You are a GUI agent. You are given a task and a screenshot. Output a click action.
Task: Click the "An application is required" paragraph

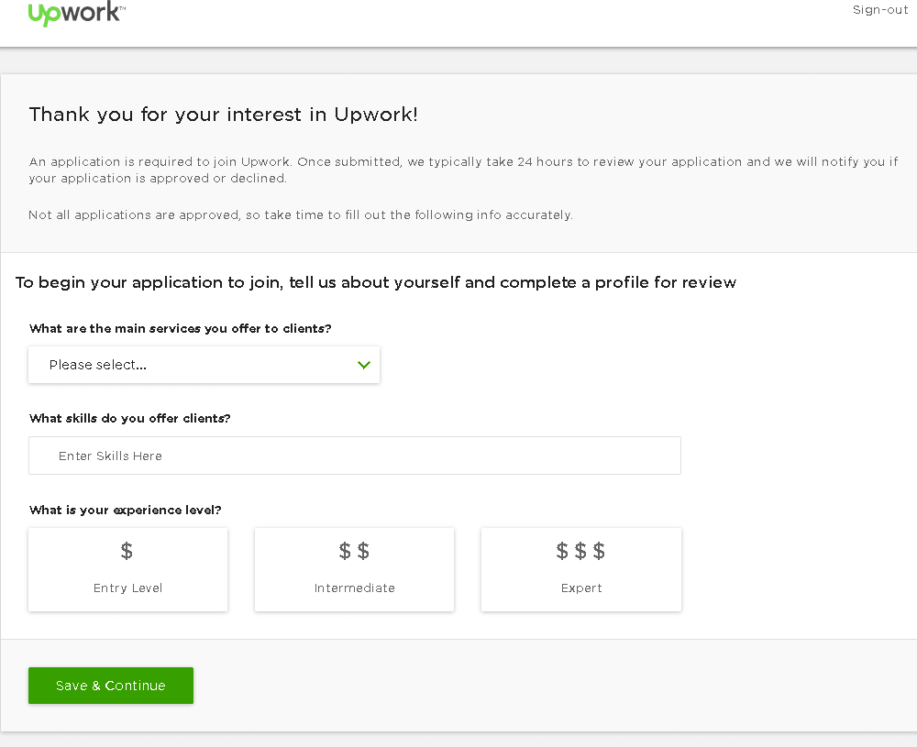[x=463, y=170]
